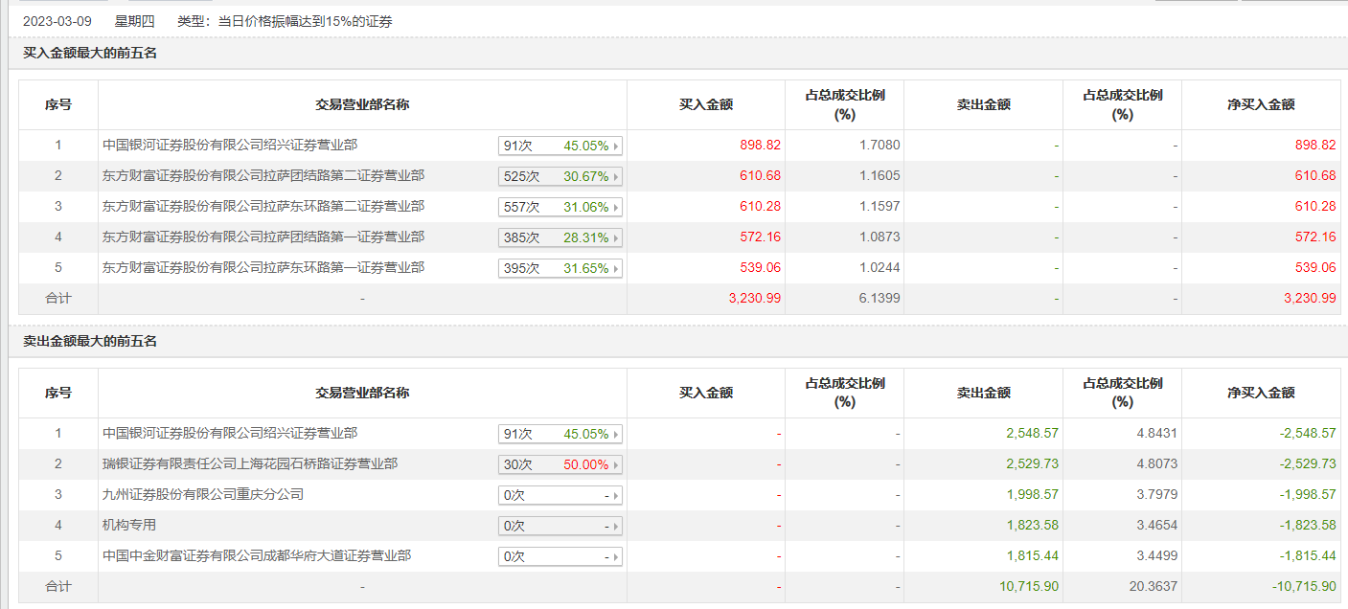The height and width of the screenshot is (609, 1348).
Task: Expand the 0次 box beside 机构专用
Action: point(560,526)
